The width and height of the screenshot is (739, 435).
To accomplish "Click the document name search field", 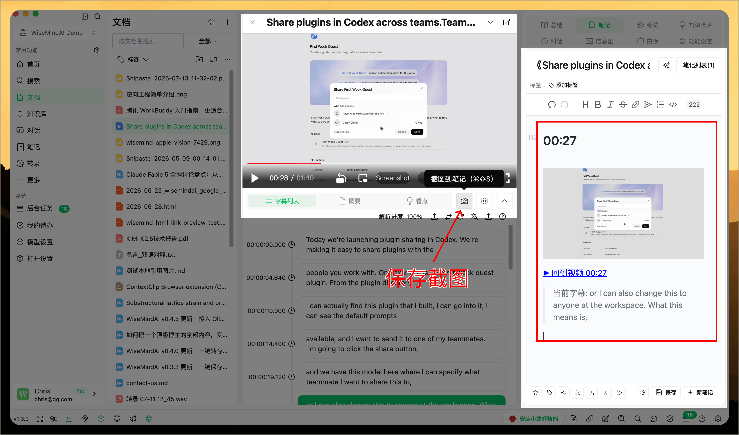I will pyautogui.click(x=148, y=41).
